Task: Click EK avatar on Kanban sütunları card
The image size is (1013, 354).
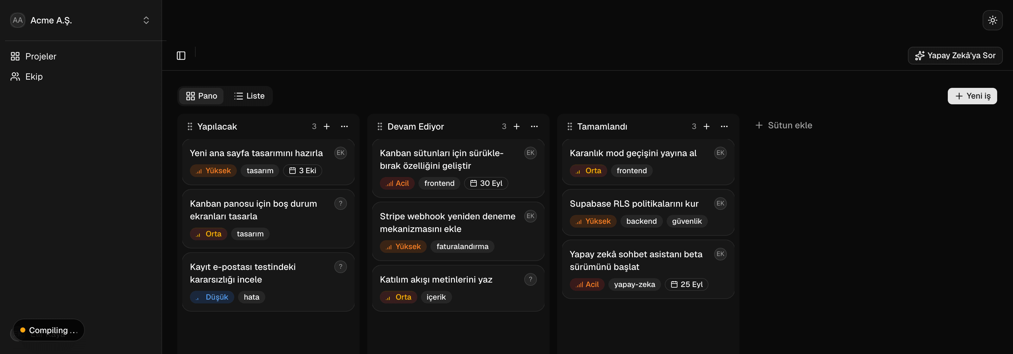Action: tap(531, 153)
